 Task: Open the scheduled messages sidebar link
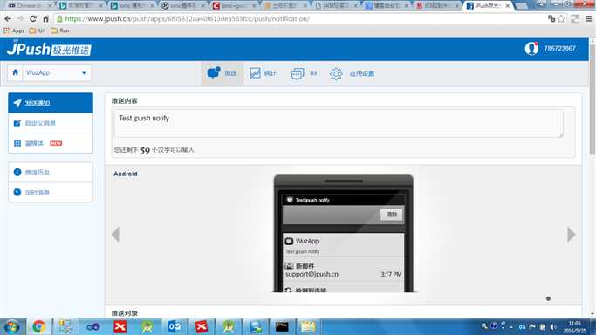tap(51, 192)
